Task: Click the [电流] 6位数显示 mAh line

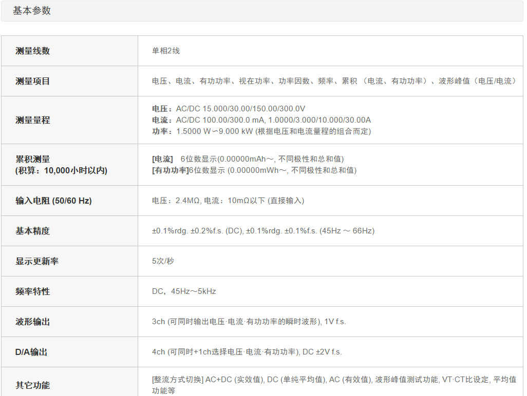Action: coord(248,159)
